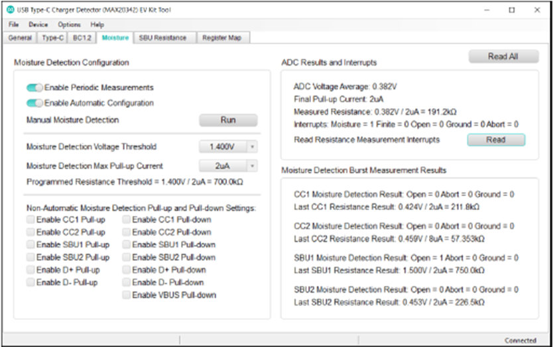Open Moisture Detection Max Pull-up Current dropdown
This screenshot has width=553, height=347.
coord(228,166)
